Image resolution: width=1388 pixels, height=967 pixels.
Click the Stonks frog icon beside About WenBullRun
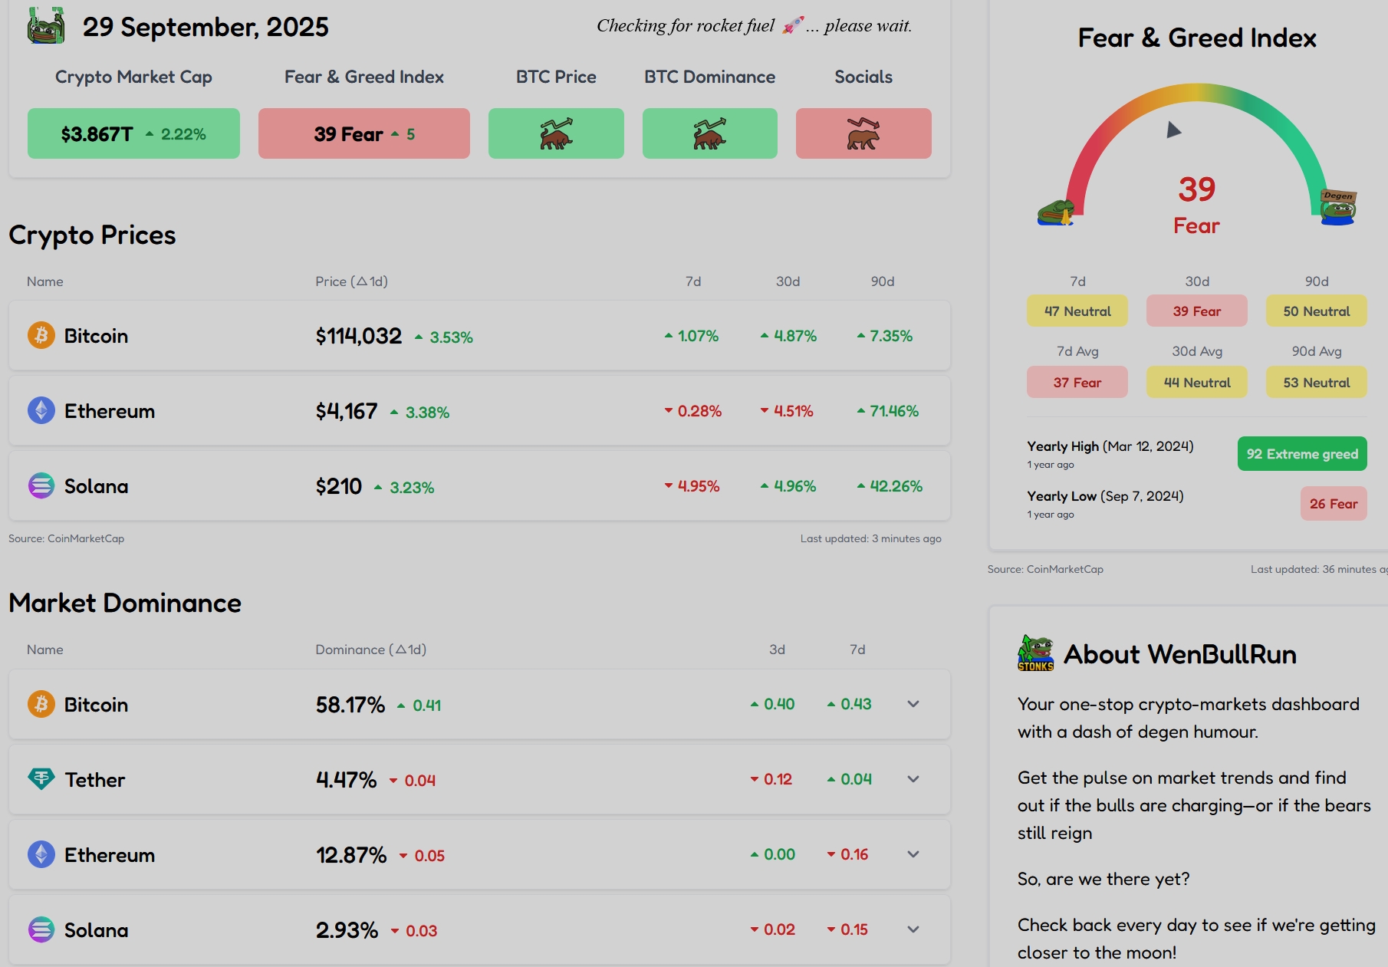pos(1035,653)
